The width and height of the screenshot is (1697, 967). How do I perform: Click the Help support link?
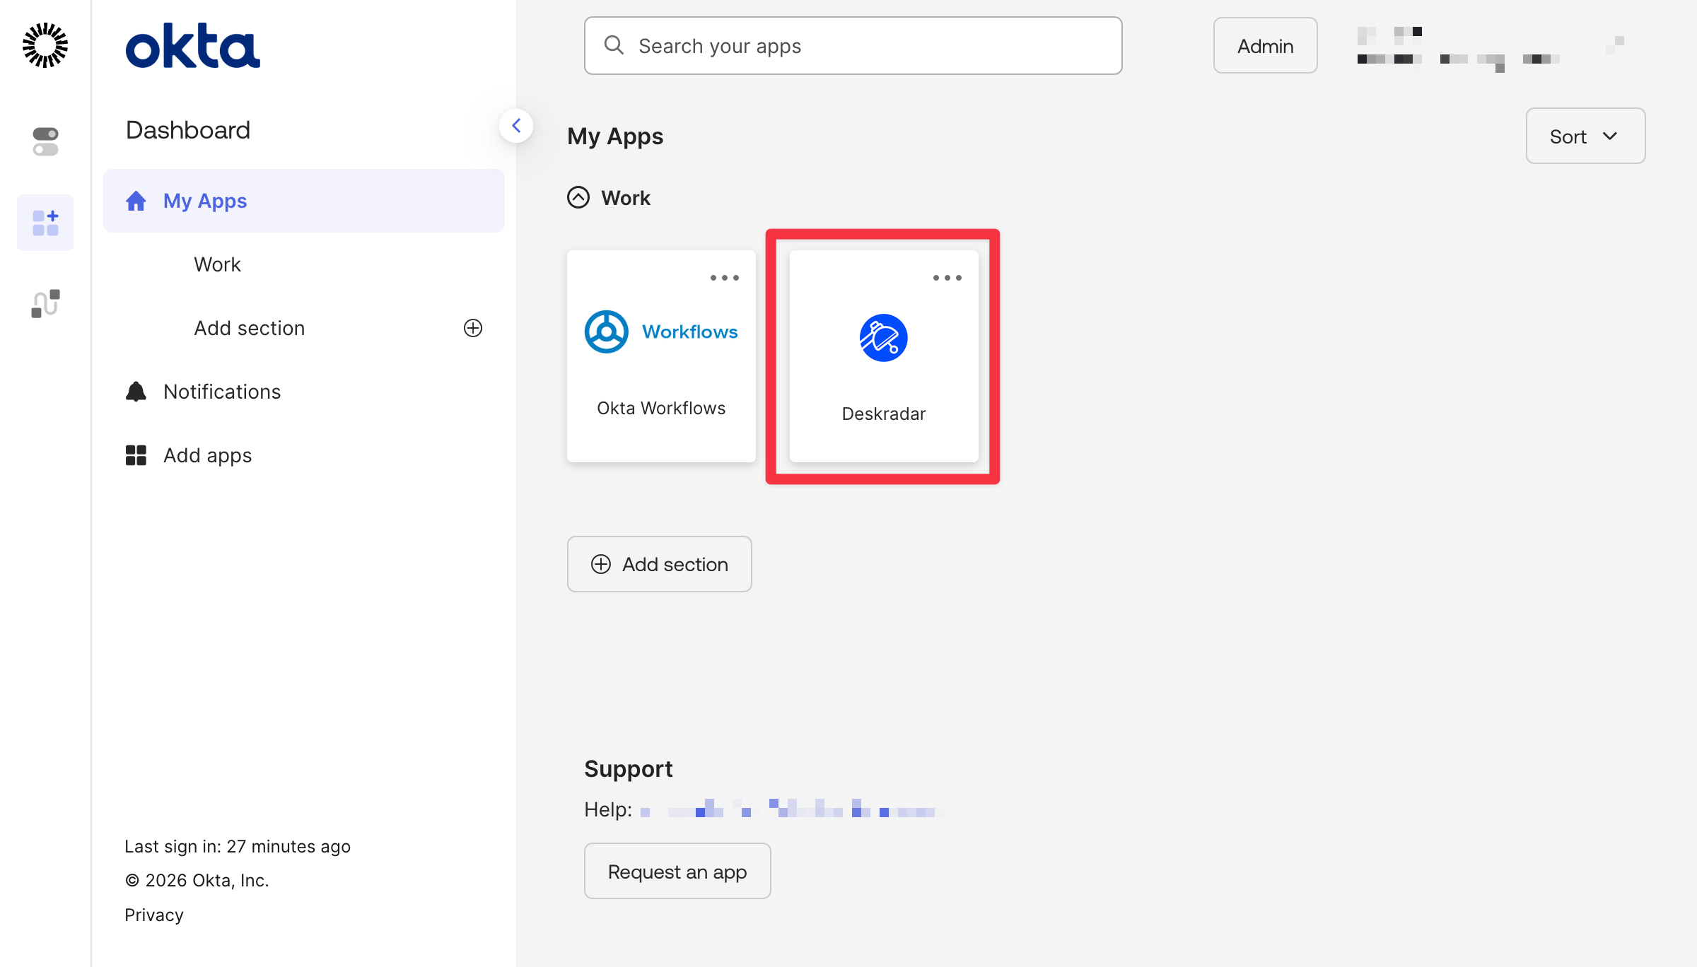[791, 809]
